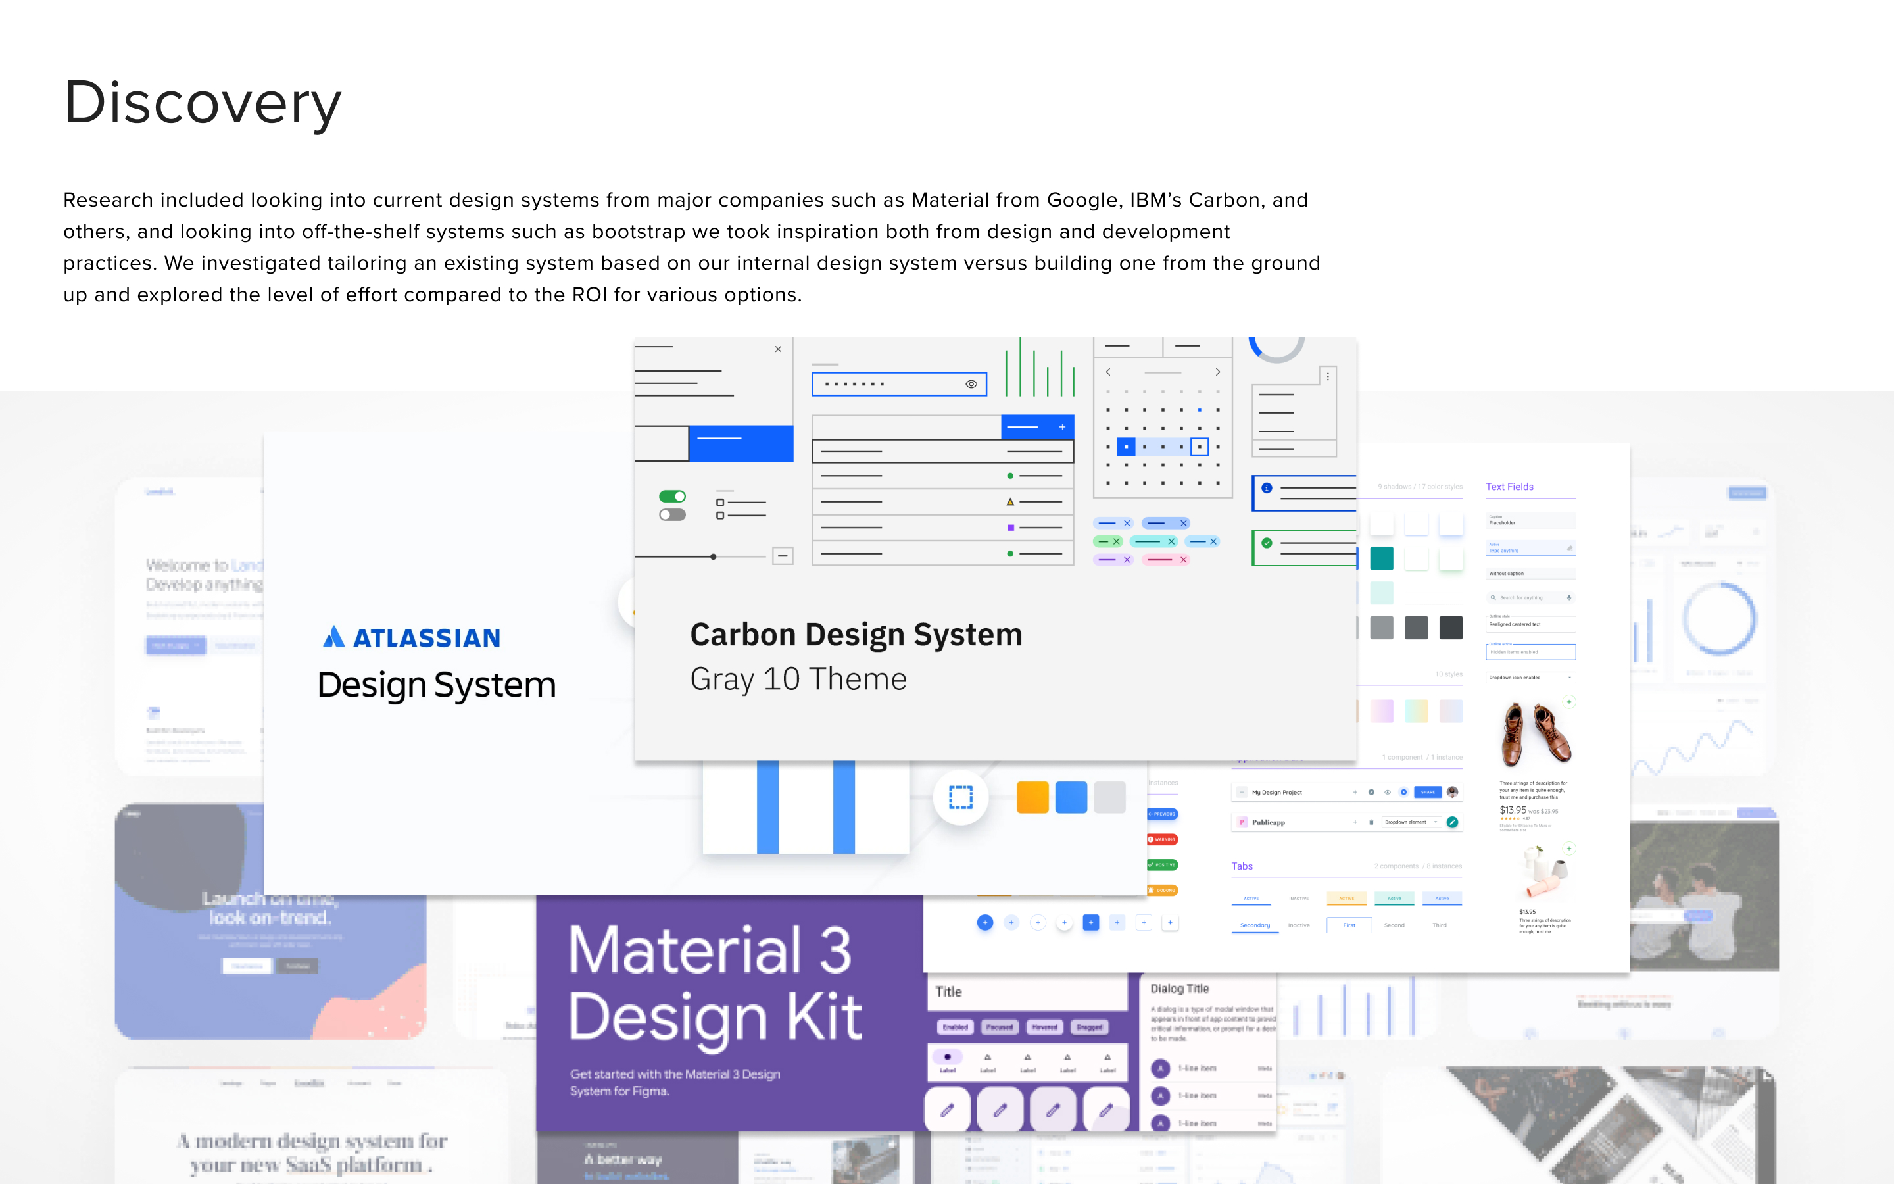The height and width of the screenshot is (1184, 1894).
Task: Open the Dropdown element combo box
Action: tap(1411, 822)
